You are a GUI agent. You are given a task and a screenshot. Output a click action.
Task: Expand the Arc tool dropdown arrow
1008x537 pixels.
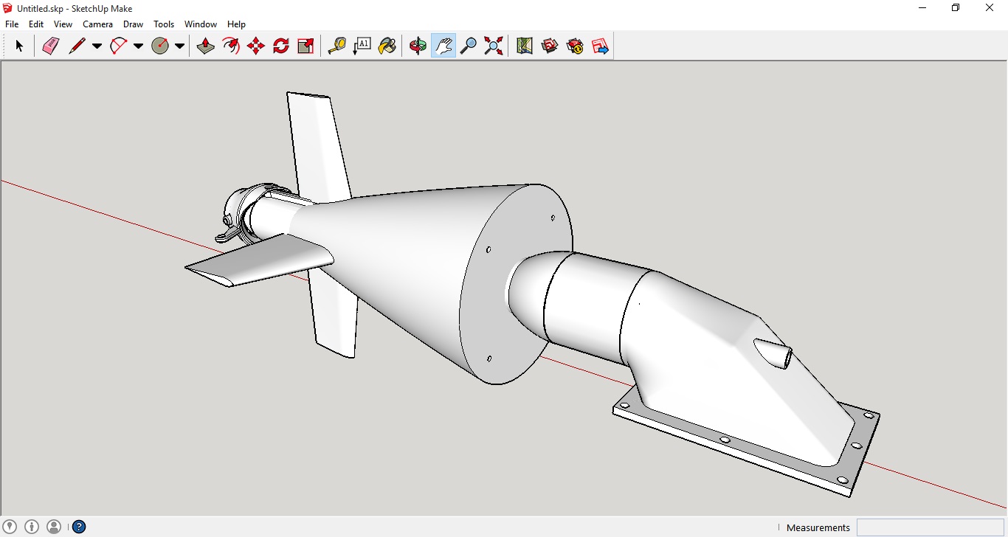[138, 46]
